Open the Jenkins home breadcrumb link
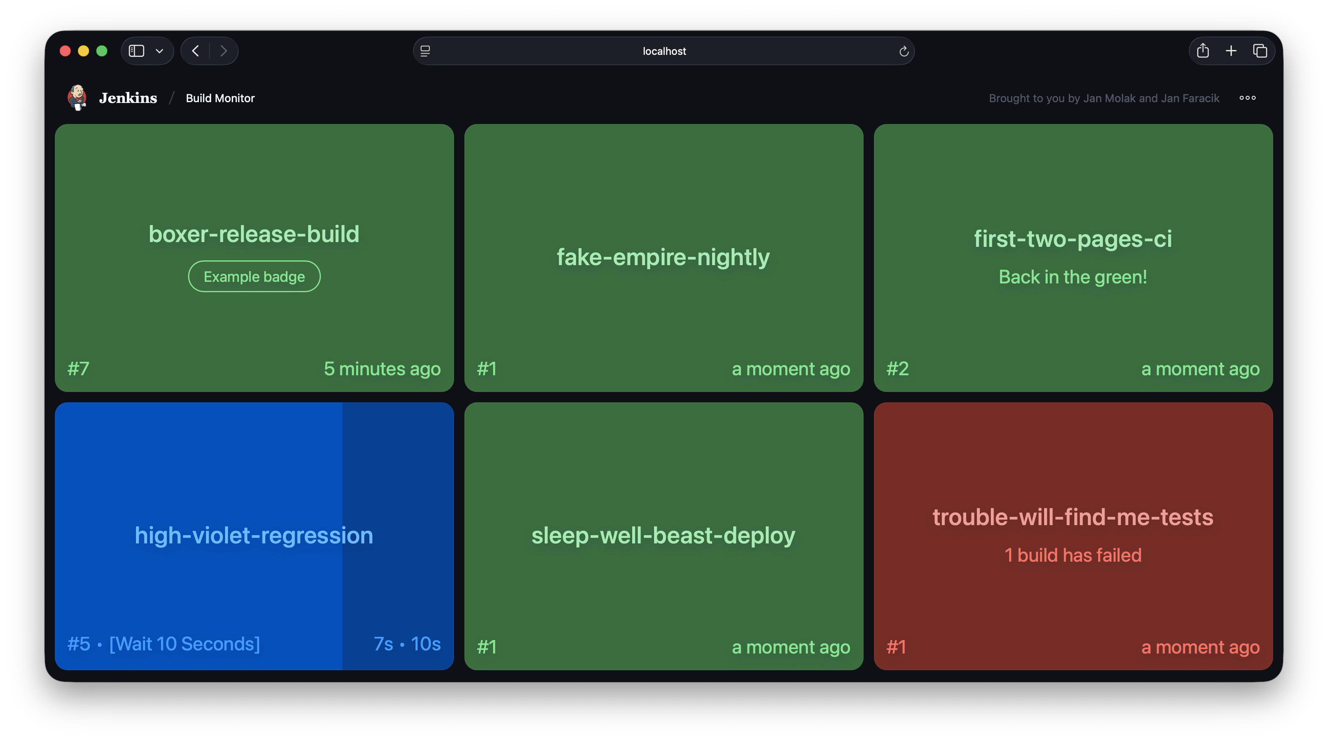 128,98
